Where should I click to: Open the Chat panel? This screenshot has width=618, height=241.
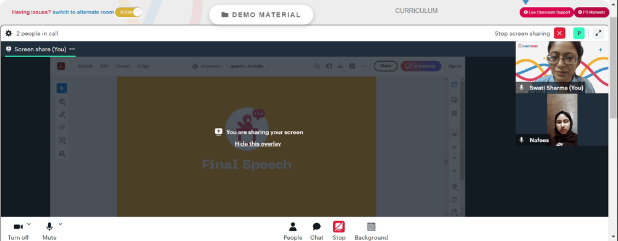pos(316,231)
